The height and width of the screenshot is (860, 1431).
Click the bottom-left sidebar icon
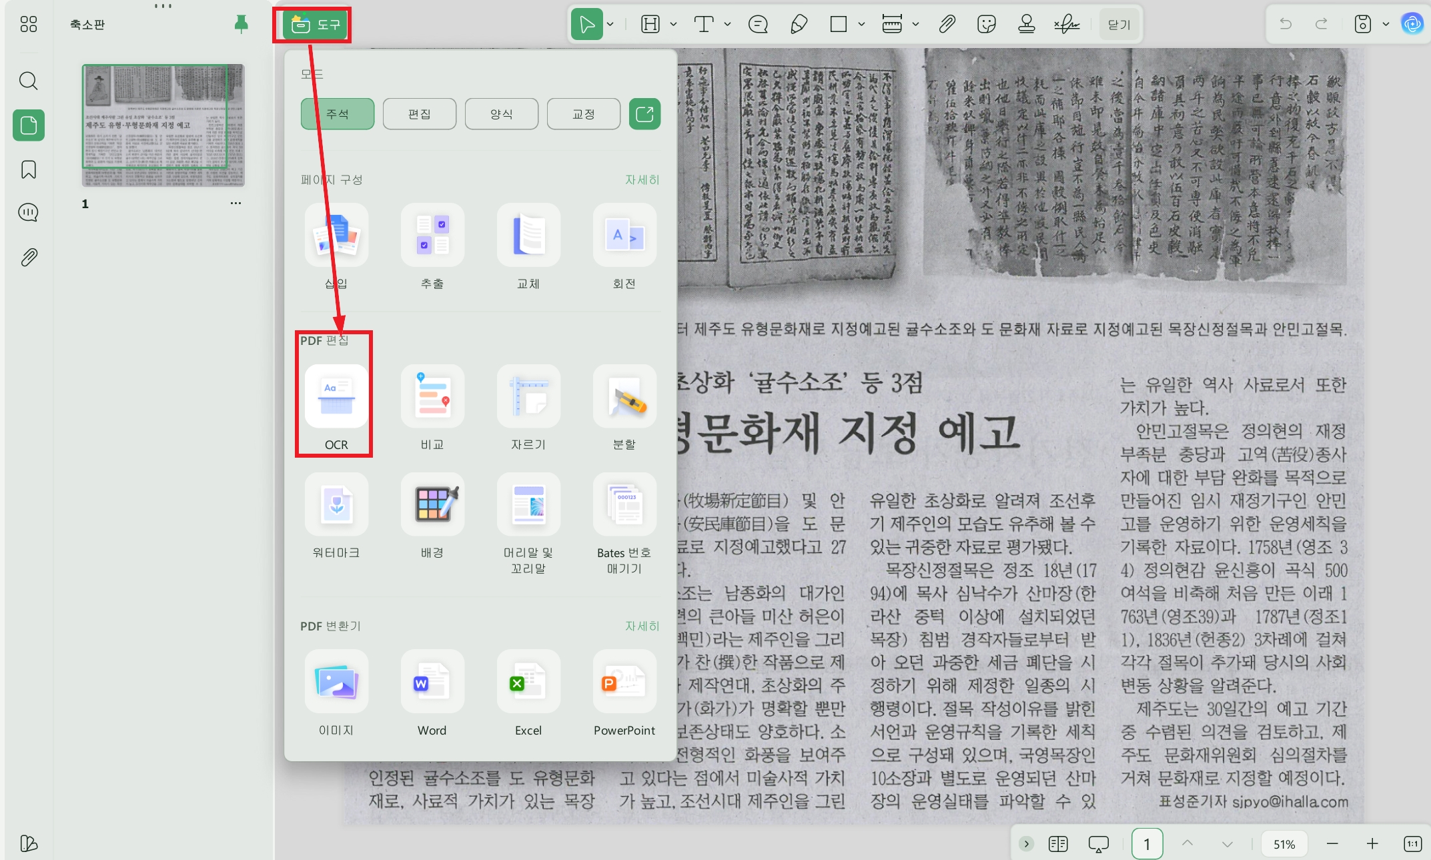(29, 843)
